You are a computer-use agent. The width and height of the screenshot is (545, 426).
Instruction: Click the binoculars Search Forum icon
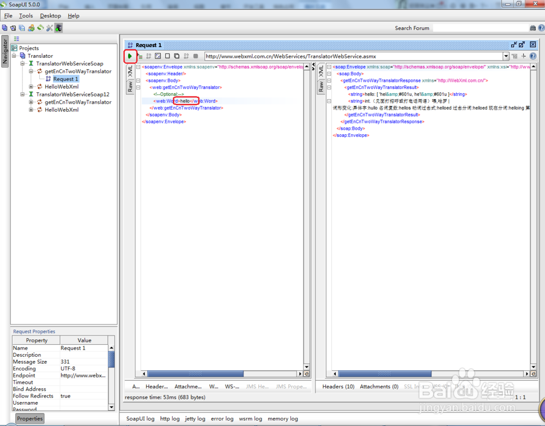[533, 28]
